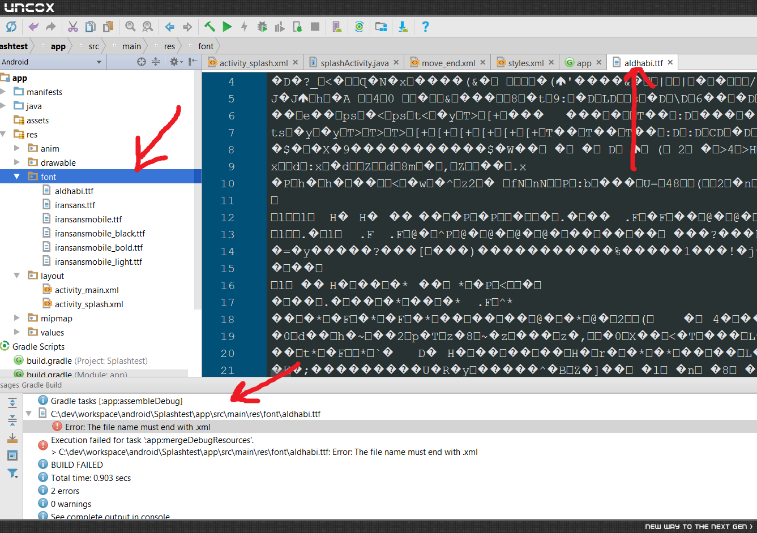
Task: Click the green hammer Make Project icon
Action: click(209, 27)
